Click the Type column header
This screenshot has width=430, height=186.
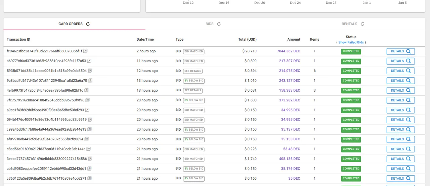(x=179, y=39)
